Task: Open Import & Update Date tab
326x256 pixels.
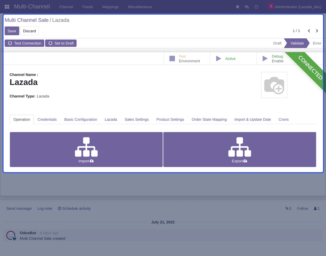Action: click(x=253, y=120)
